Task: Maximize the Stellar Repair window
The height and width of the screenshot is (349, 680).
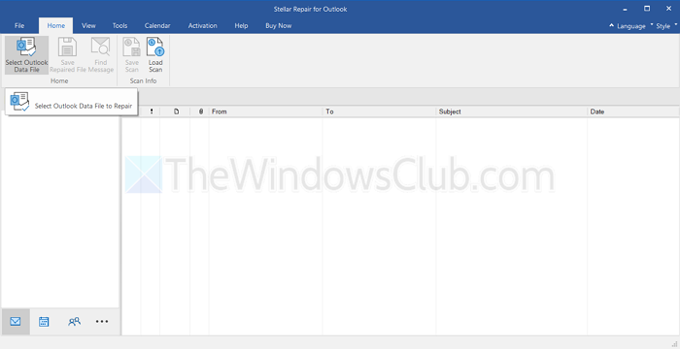Action: click(647, 9)
